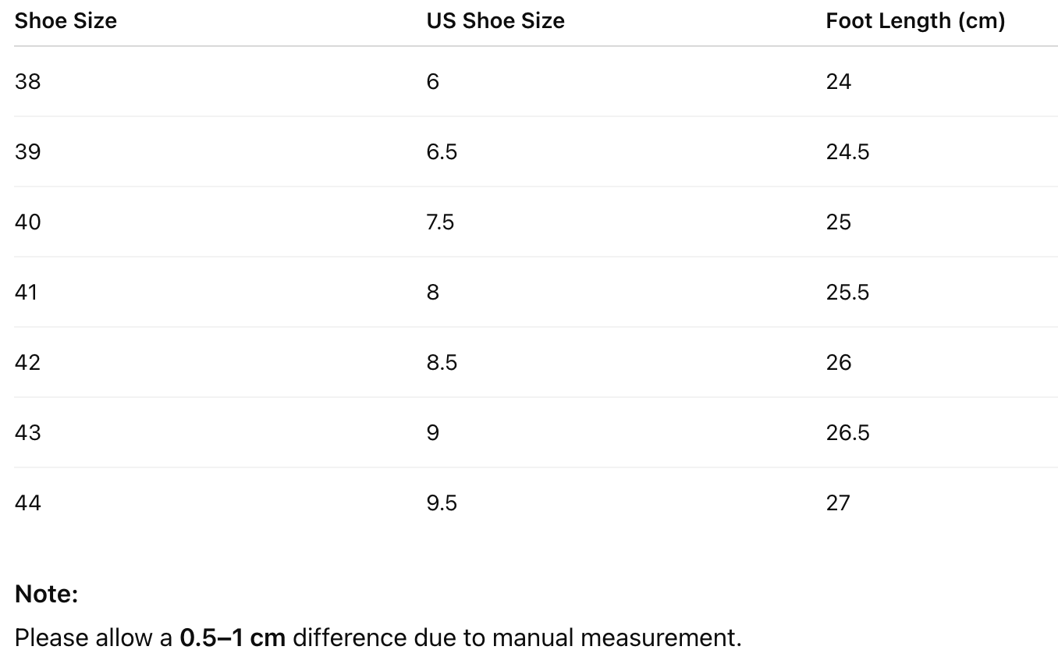
Task: Click the shoe size 44 cell
Action: (27, 503)
